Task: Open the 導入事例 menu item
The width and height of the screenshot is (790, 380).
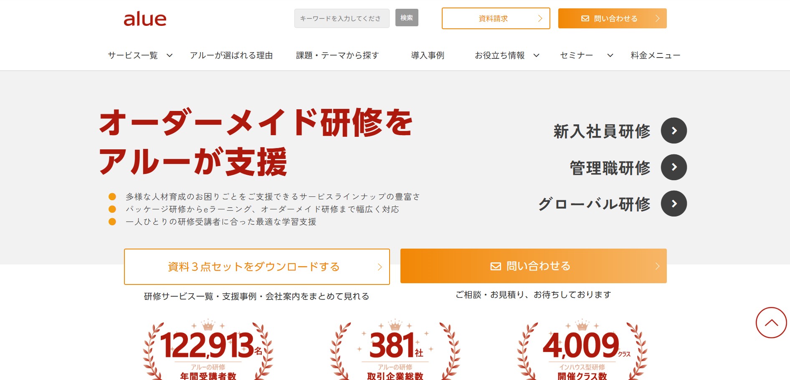Action: pos(428,55)
